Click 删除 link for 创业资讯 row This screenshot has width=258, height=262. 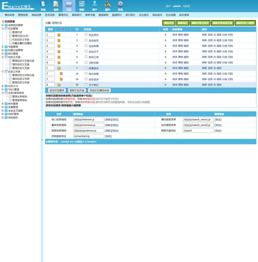186,35
